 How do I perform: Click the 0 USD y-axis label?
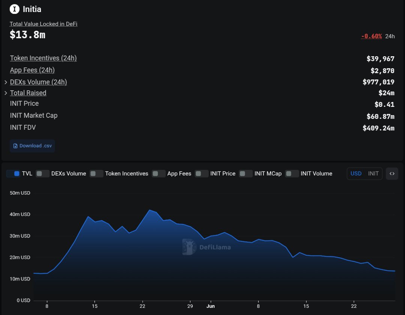[24, 300]
